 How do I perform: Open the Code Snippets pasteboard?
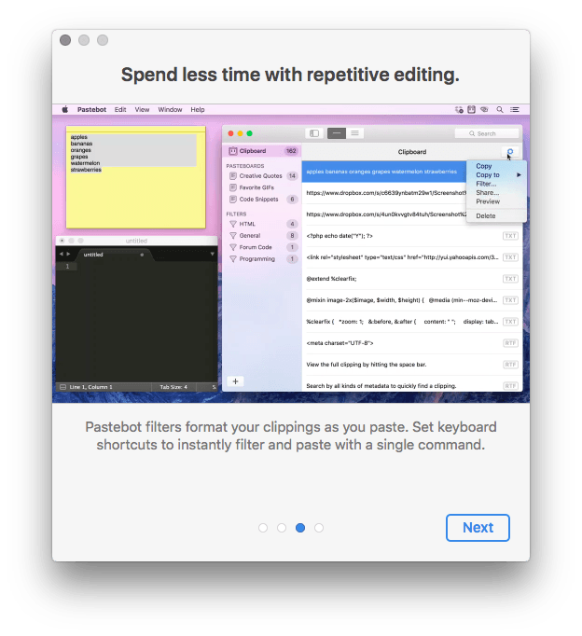tap(261, 200)
